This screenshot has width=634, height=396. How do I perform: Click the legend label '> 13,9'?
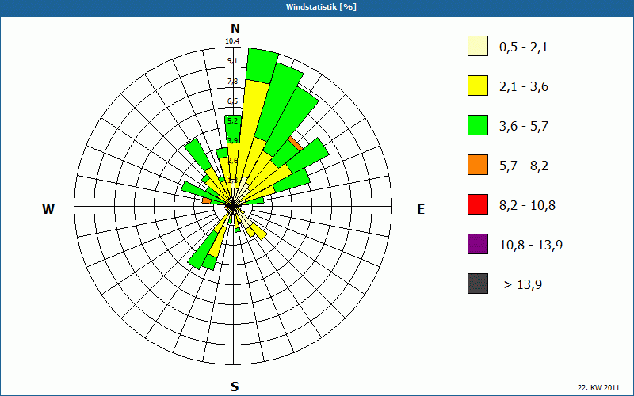[x=523, y=285]
